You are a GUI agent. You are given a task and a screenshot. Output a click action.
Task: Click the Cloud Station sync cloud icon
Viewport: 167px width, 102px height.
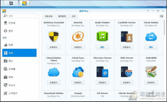151,37
